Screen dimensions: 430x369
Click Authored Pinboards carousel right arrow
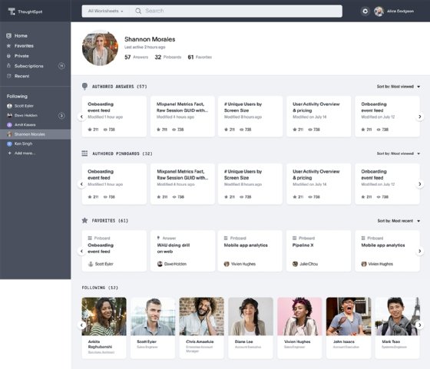420,184
